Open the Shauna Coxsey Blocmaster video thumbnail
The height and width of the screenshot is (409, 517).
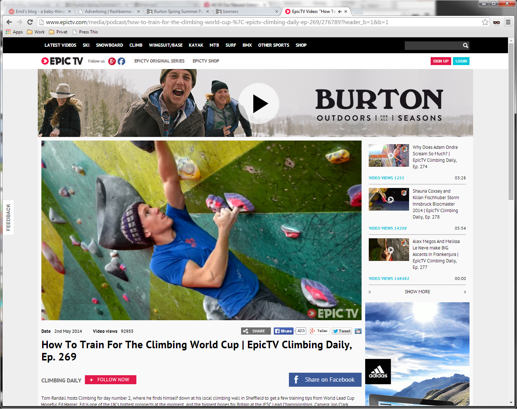click(389, 199)
